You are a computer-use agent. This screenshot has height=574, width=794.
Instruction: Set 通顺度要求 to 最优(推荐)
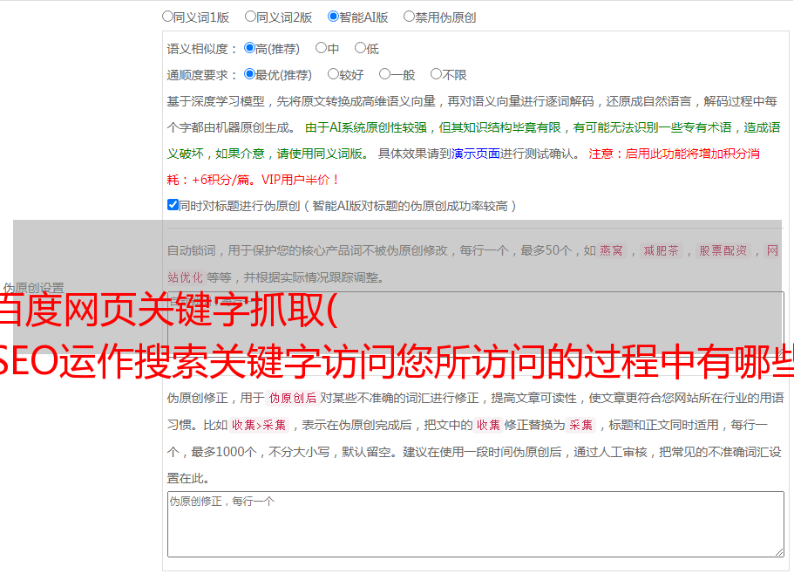click(249, 74)
